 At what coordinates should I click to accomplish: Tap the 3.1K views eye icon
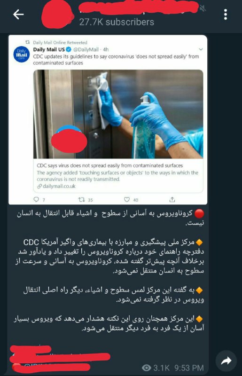point(146,368)
